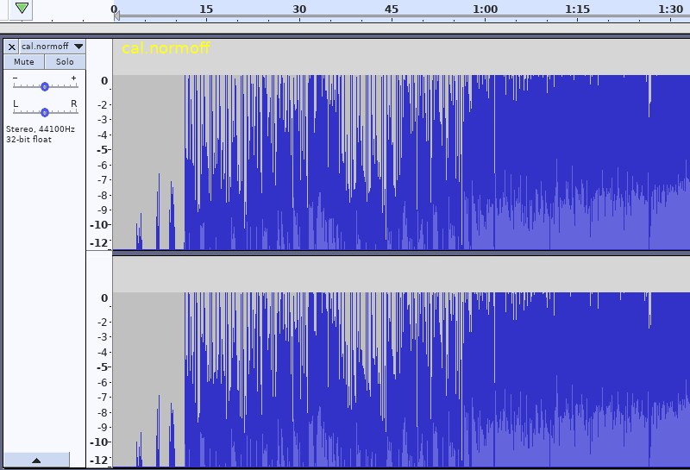Click the 45 second mark on the timeline ruler
690x470 pixels.
coord(392,9)
